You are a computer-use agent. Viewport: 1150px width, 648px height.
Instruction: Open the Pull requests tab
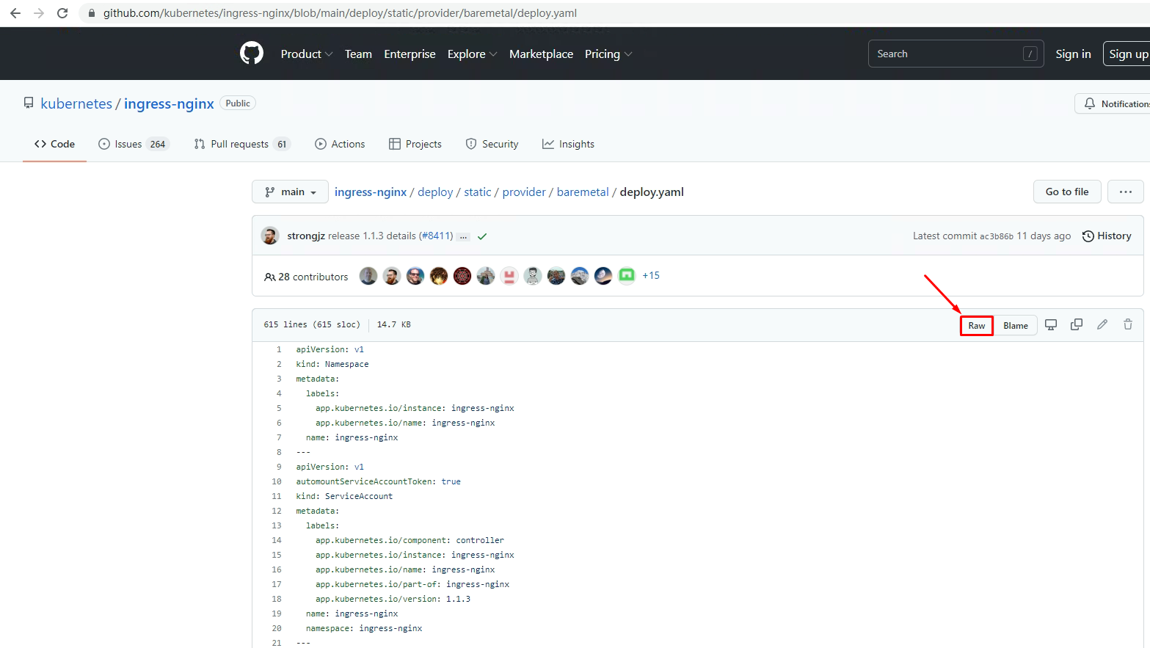pyautogui.click(x=241, y=144)
